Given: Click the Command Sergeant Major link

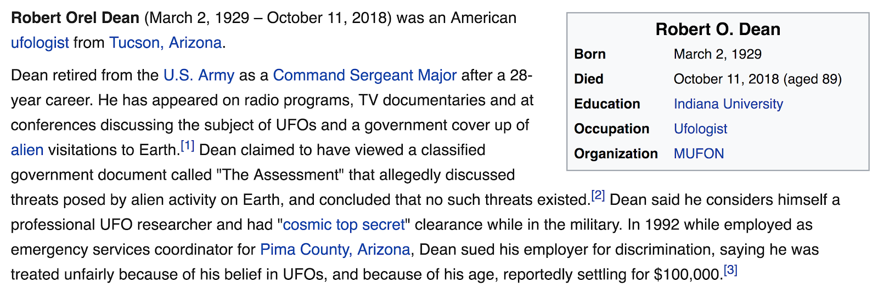Looking at the screenshot, I should pyautogui.click(x=364, y=75).
